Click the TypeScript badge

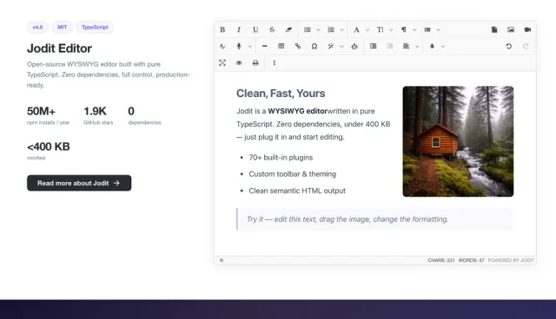pyautogui.click(x=95, y=27)
